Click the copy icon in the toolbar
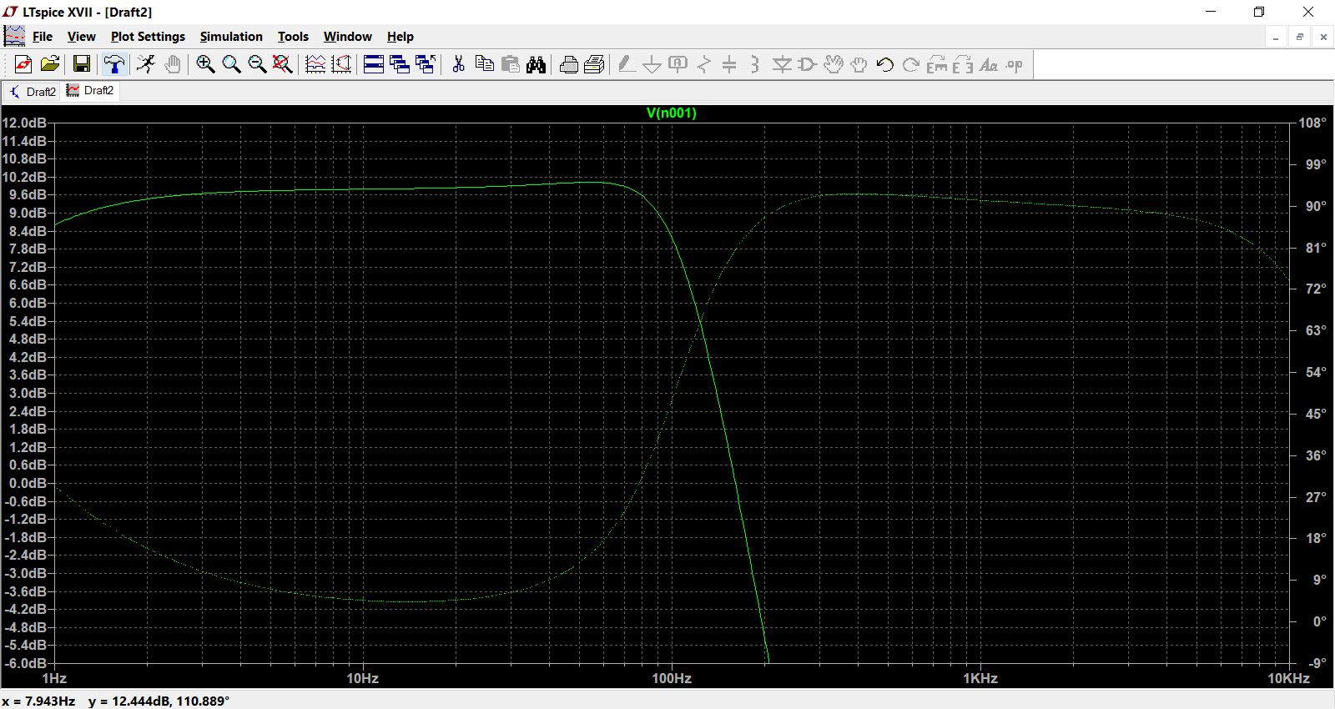 484,64
